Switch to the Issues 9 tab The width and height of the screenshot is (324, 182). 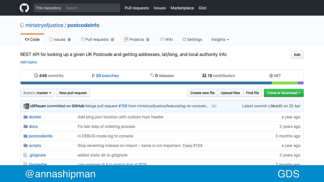tap(60, 39)
